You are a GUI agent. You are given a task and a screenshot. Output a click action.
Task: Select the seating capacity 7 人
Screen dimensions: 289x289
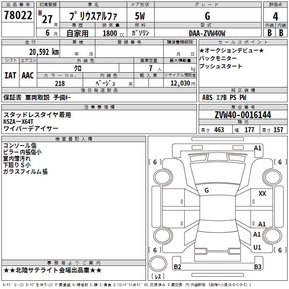(155, 68)
